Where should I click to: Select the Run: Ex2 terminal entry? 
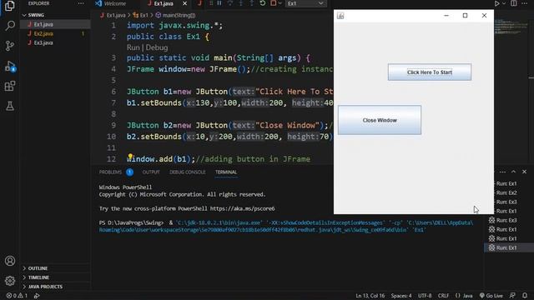pyautogui.click(x=506, y=192)
